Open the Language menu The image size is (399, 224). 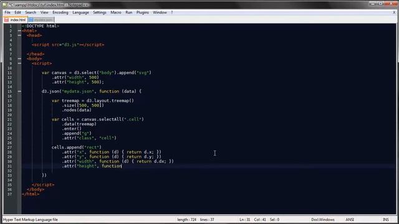80,12
